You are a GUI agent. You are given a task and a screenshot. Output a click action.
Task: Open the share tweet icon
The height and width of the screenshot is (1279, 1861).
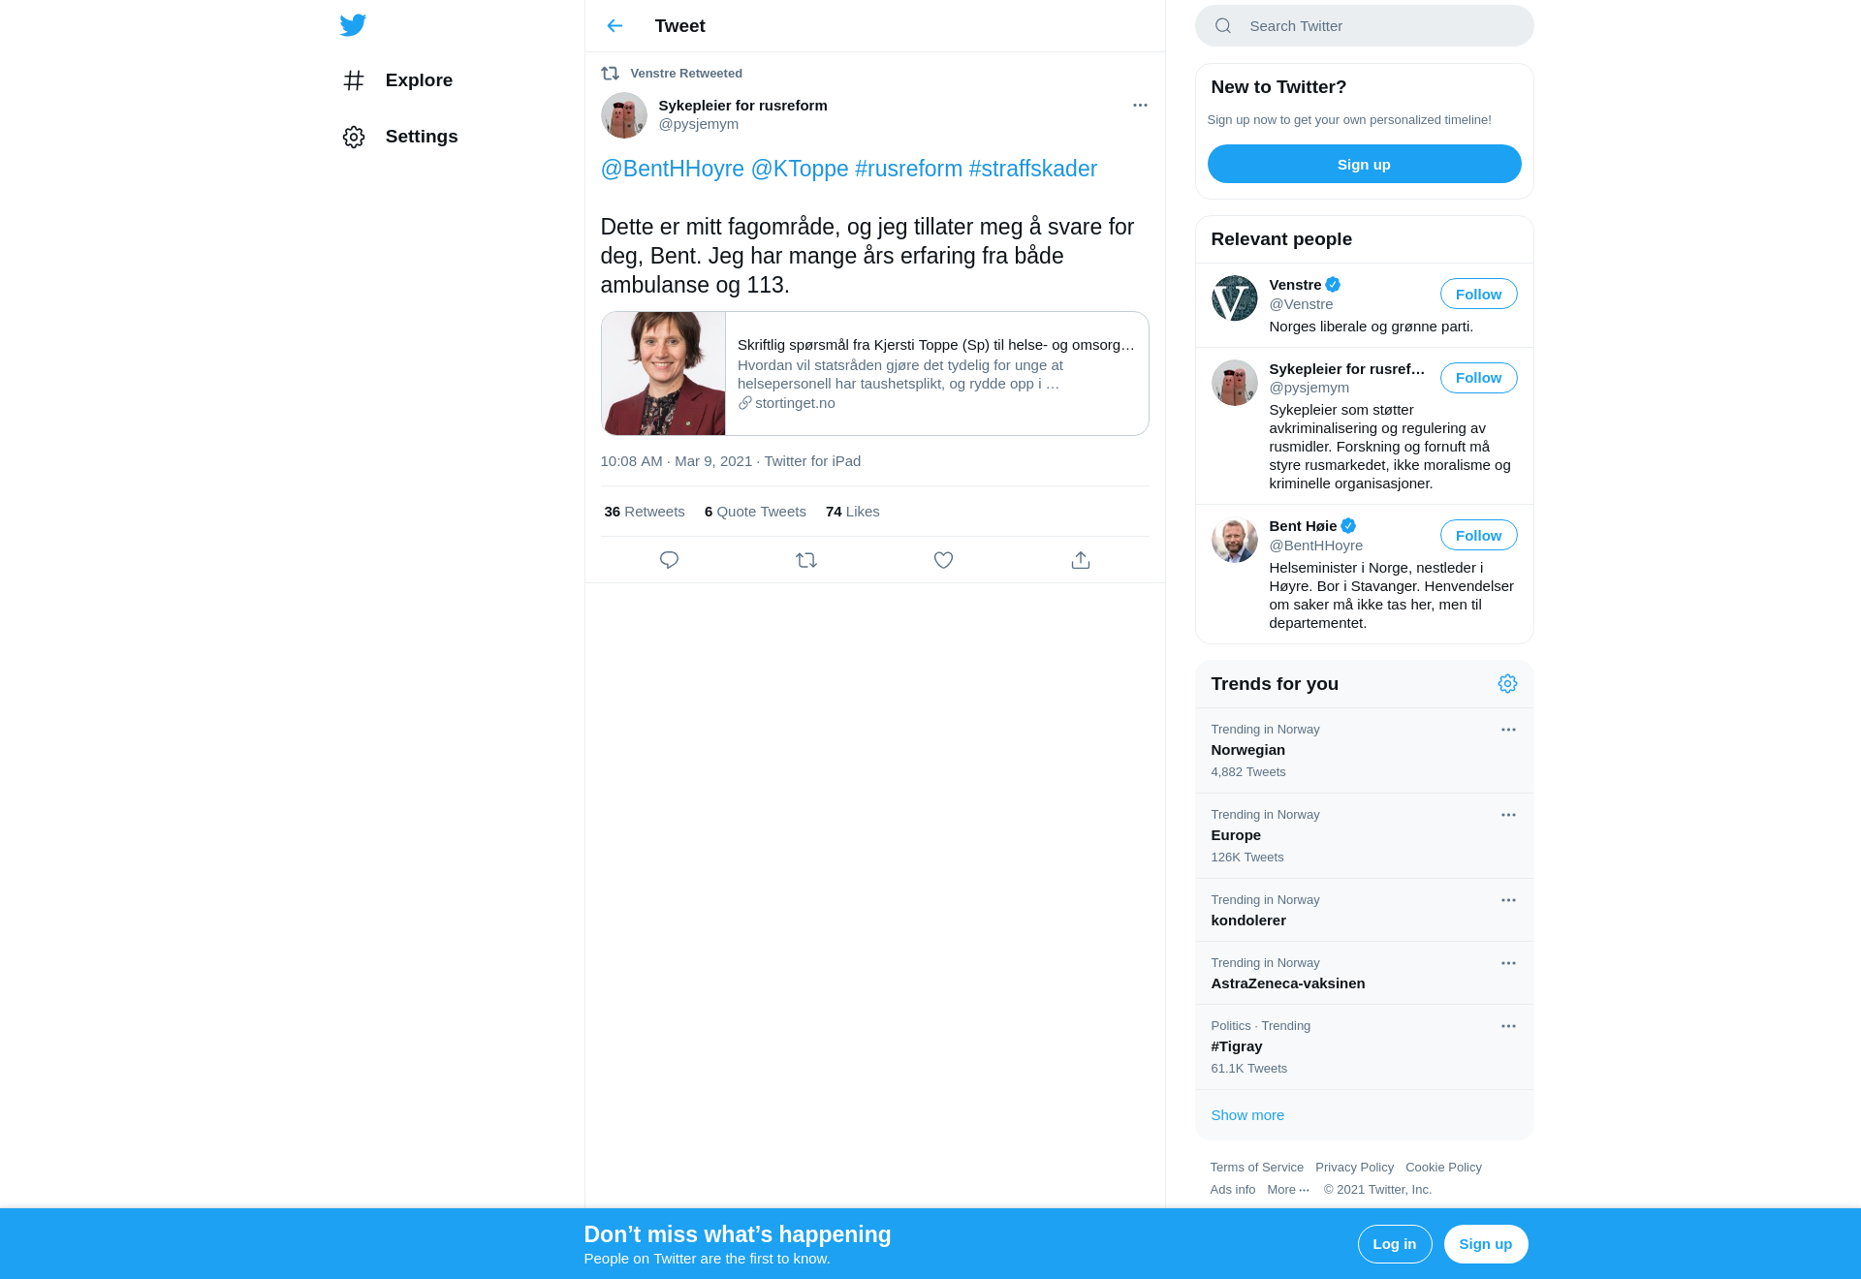(x=1081, y=560)
